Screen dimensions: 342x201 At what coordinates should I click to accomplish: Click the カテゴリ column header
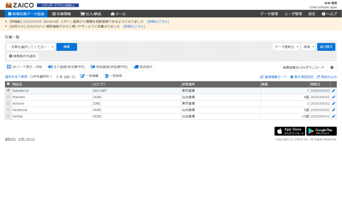pyautogui.click(x=136, y=84)
